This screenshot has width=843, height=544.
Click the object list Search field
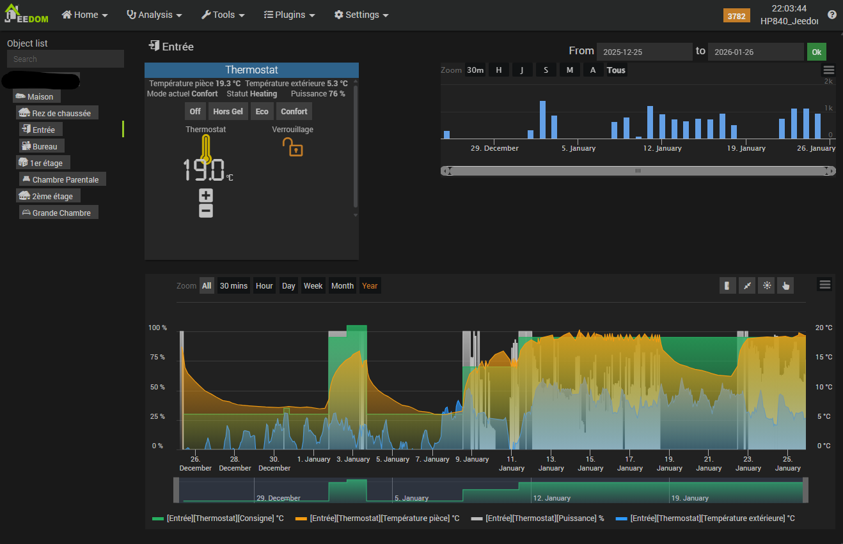tap(65, 59)
